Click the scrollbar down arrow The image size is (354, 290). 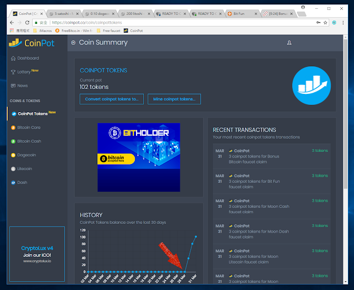[x=345, y=282]
